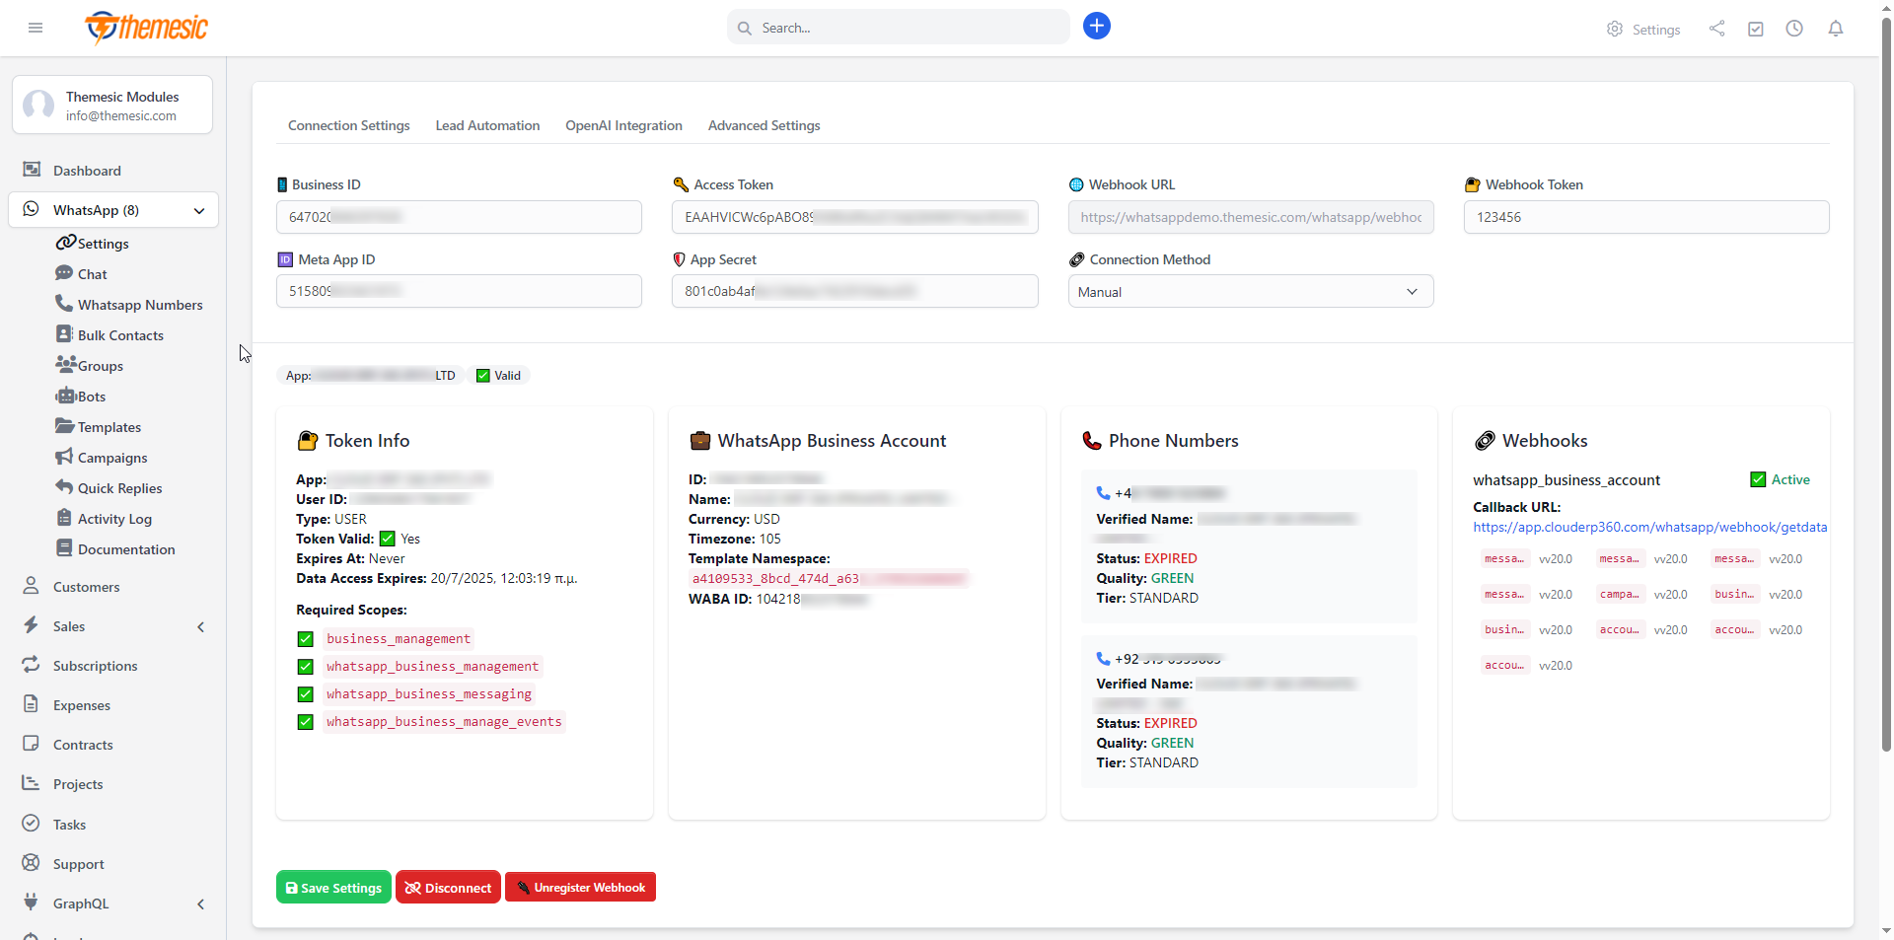Image resolution: width=1894 pixels, height=940 pixels.
Task: Click the business_management scope checkbox
Action: 306,639
